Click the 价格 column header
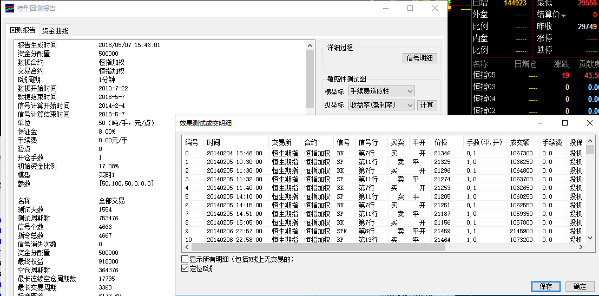Viewport: 599px width, 296px height. tap(440, 142)
